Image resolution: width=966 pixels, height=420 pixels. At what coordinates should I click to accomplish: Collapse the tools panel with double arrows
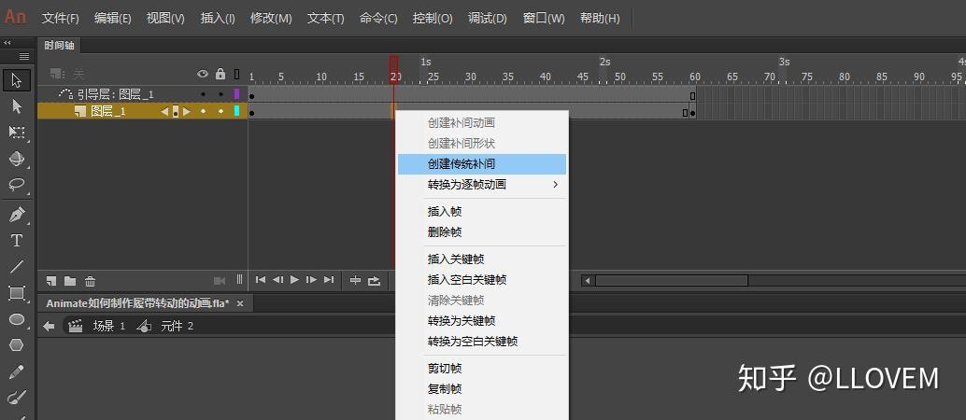[x=7, y=43]
